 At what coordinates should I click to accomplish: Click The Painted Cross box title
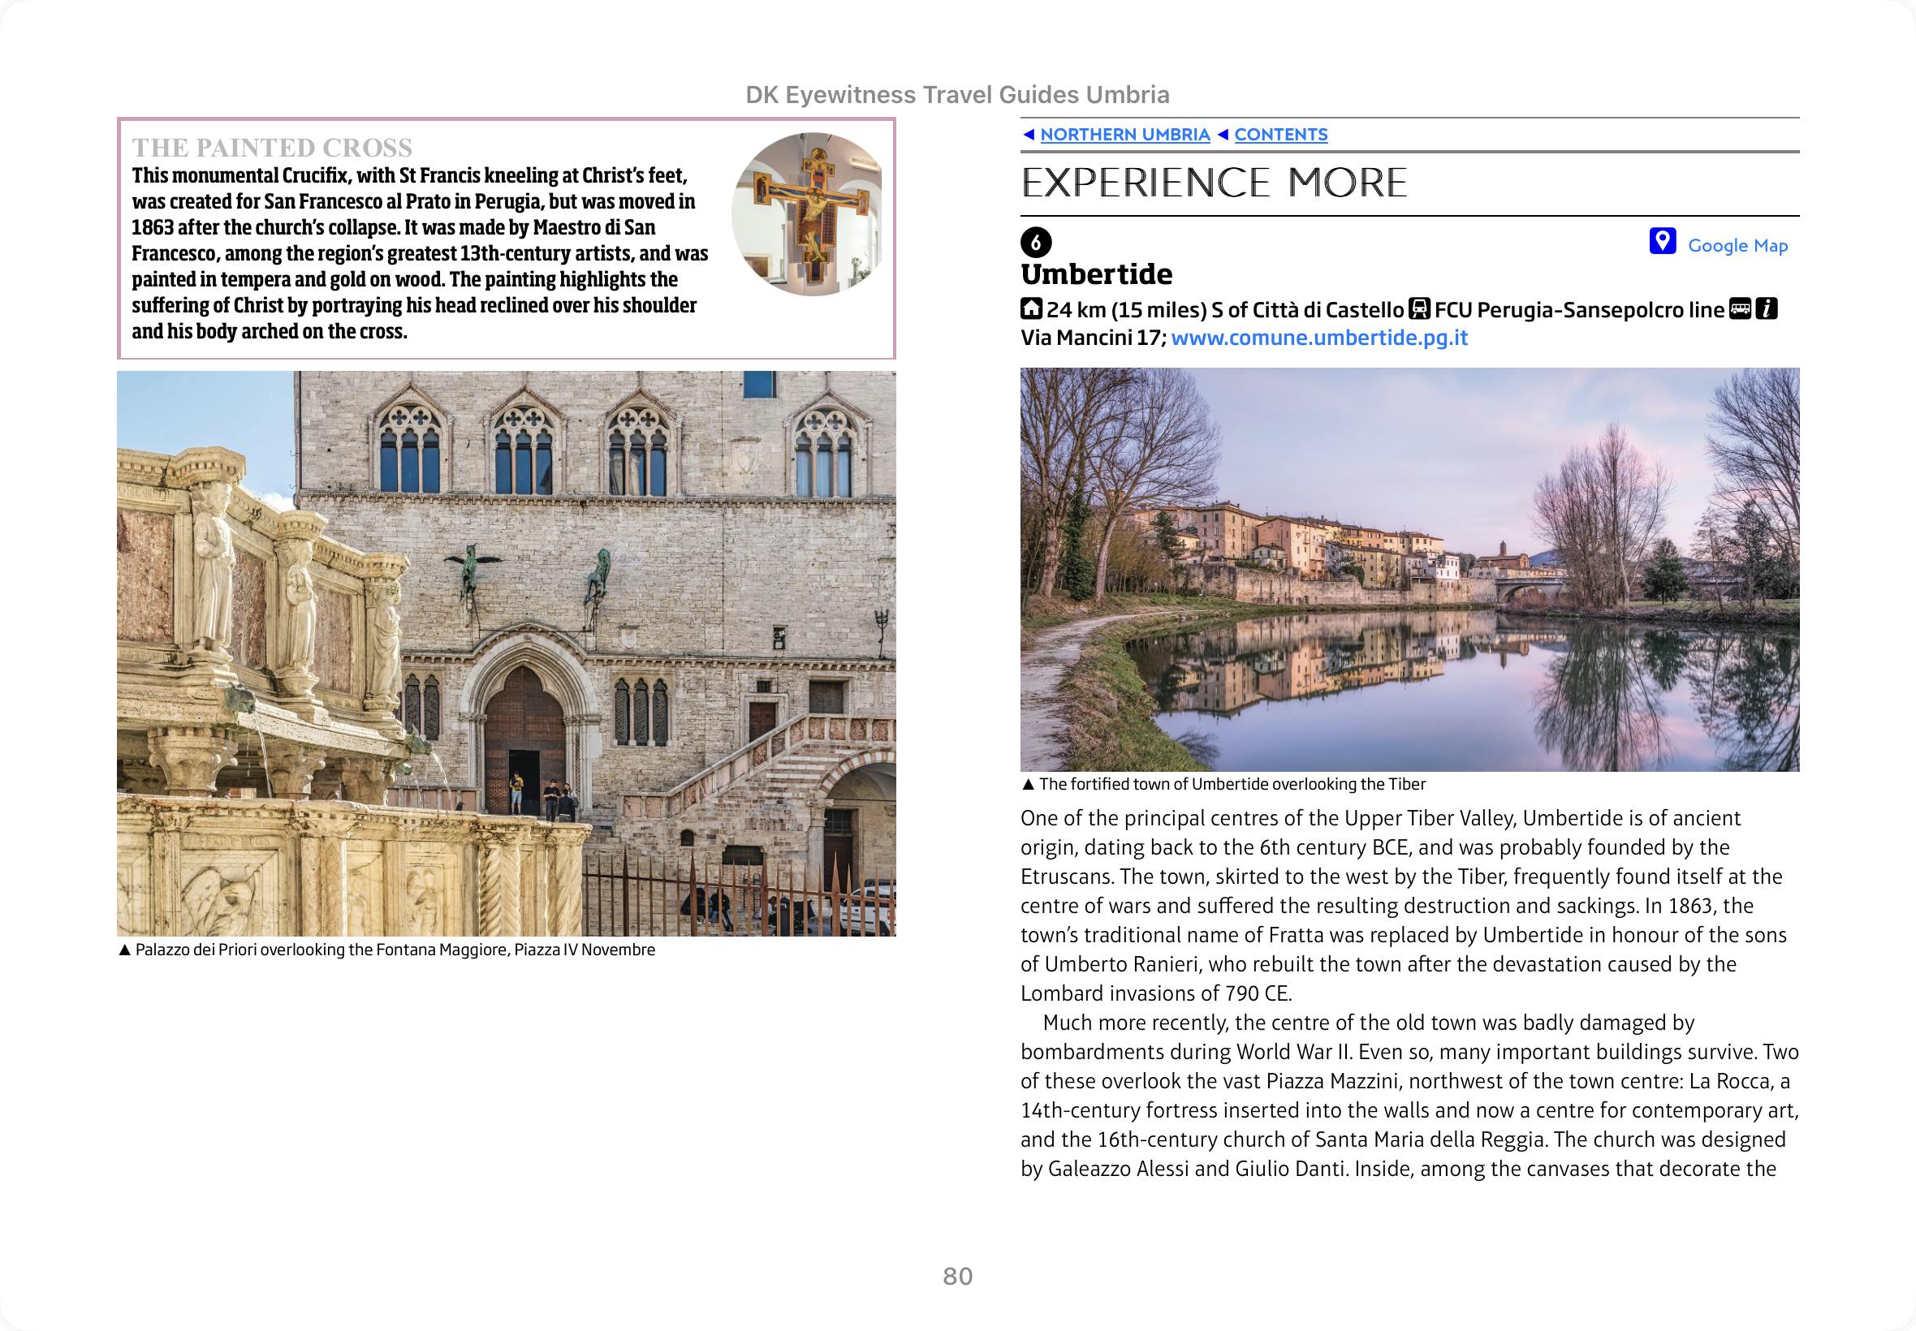click(x=272, y=148)
